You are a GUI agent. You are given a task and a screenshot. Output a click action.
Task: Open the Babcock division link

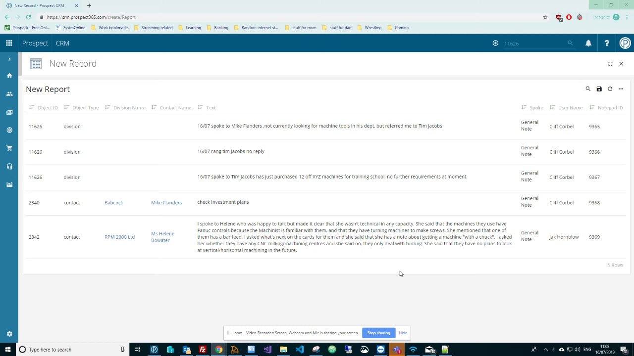point(113,203)
